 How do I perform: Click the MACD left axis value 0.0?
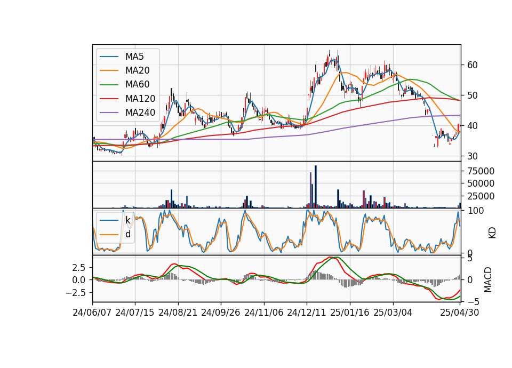coord(78,280)
